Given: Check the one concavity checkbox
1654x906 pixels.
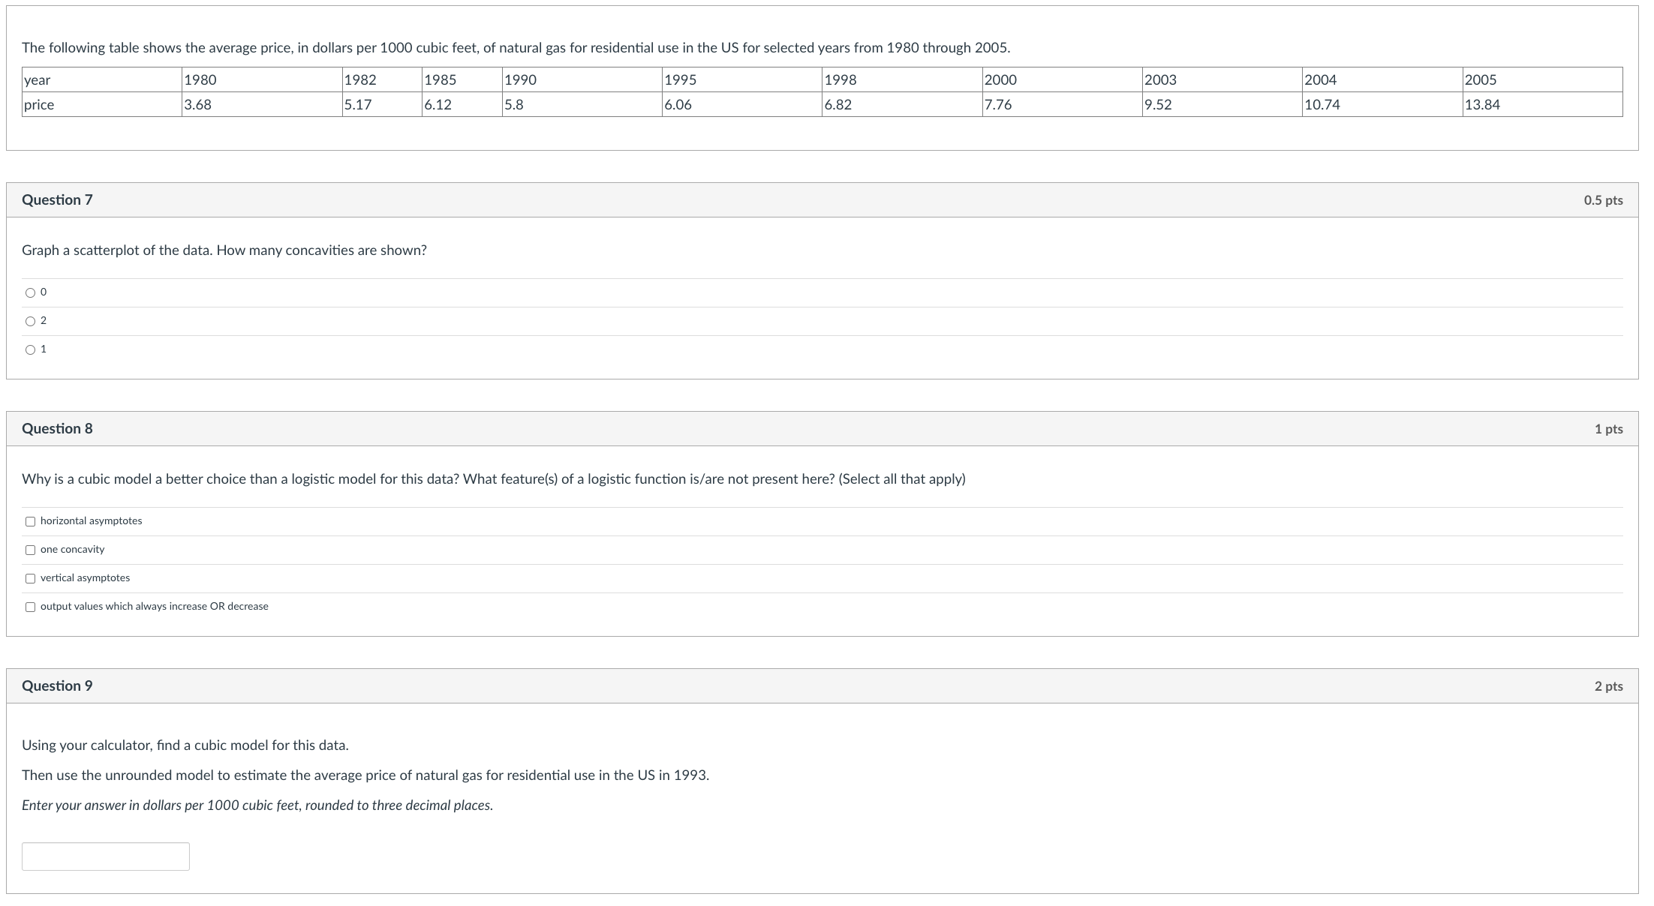Looking at the screenshot, I should click(x=30, y=550).
